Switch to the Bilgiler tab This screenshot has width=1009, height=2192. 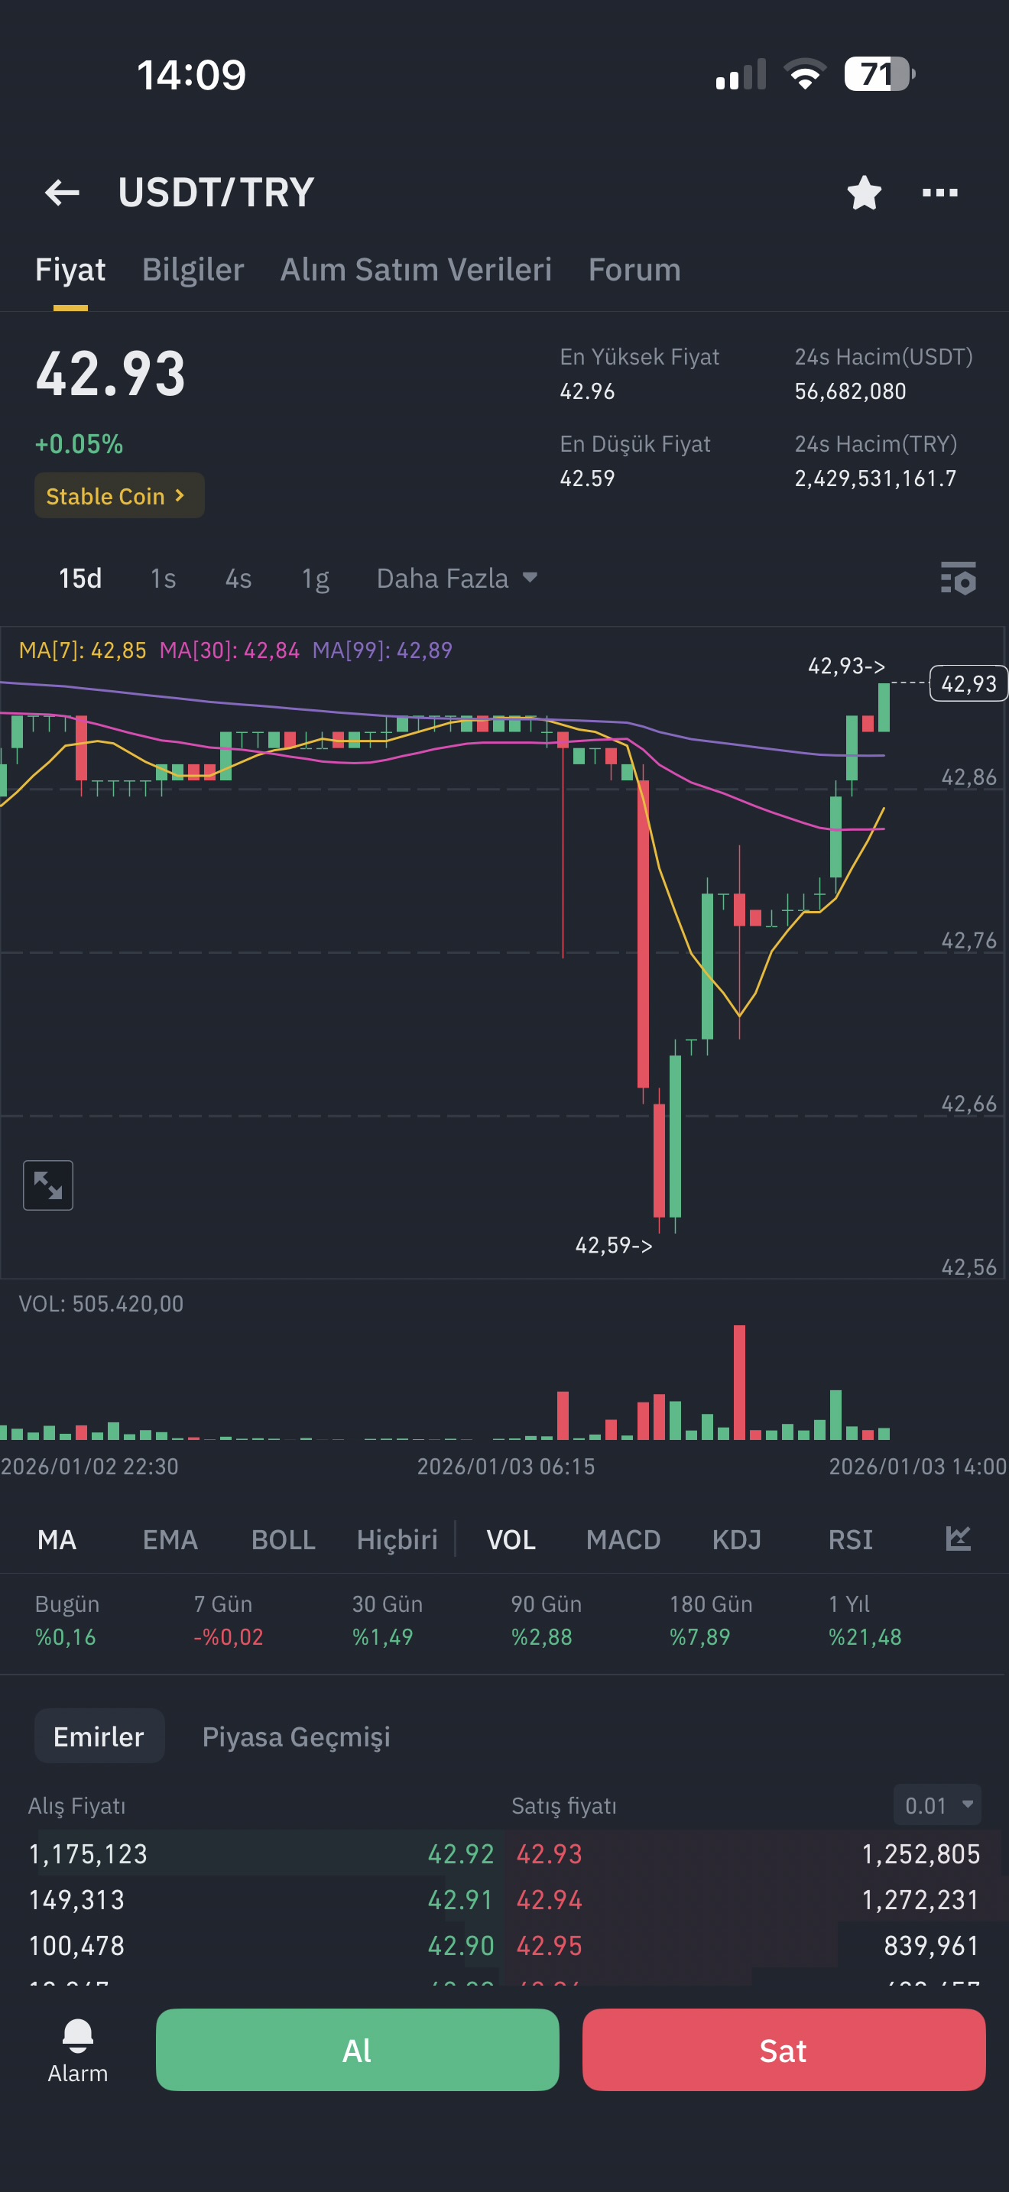193,270
